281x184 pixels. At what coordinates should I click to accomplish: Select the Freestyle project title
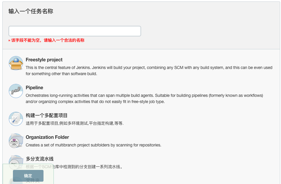click(x=44, y=60)
